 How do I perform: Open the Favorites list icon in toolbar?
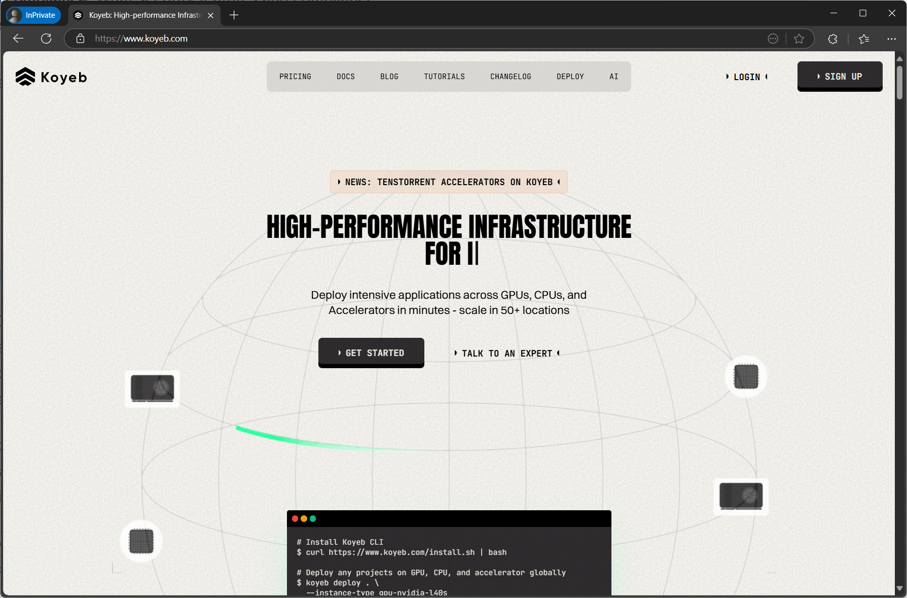[864, 39]
